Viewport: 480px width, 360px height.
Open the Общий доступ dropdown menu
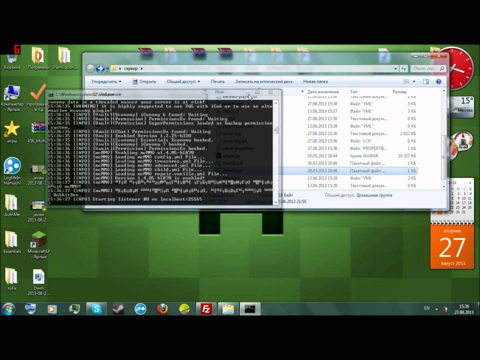(x=183, y=81)
